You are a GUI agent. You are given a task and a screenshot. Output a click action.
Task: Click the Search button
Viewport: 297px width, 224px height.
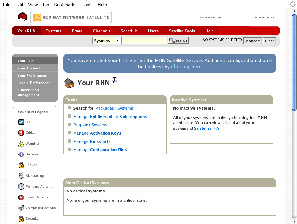[x=178, y=40]
